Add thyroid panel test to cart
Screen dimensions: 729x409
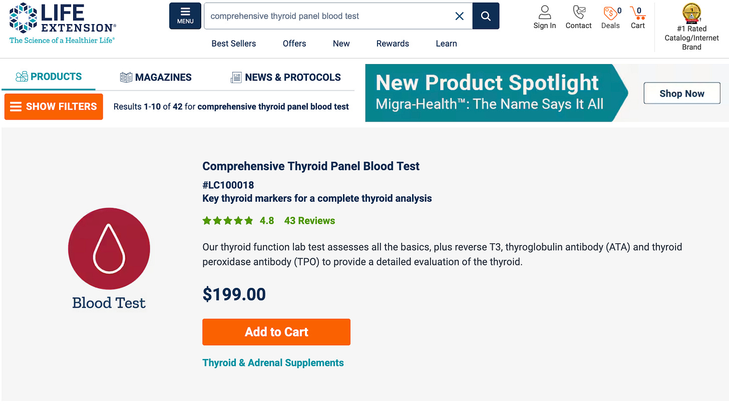[x=276, y=332]
